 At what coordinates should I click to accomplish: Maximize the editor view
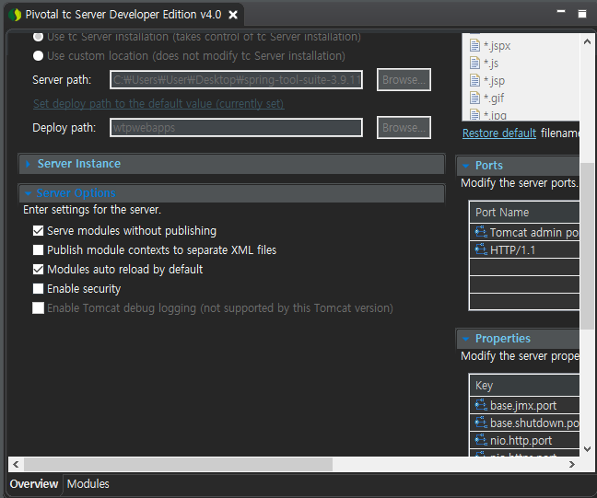(x=581, y=14)
